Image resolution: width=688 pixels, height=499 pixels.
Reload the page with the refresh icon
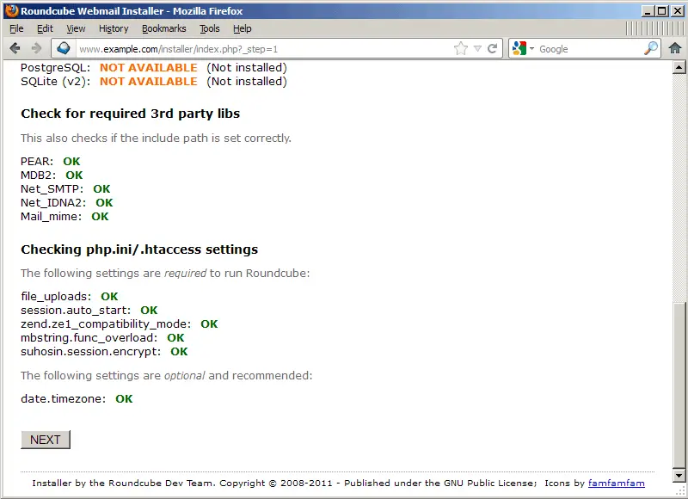tap(492, 48)
